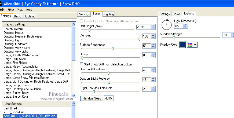Click scroll up arrow of User Settings list
The height and width of the screenshot is (118, 234).
pos(74,103)
